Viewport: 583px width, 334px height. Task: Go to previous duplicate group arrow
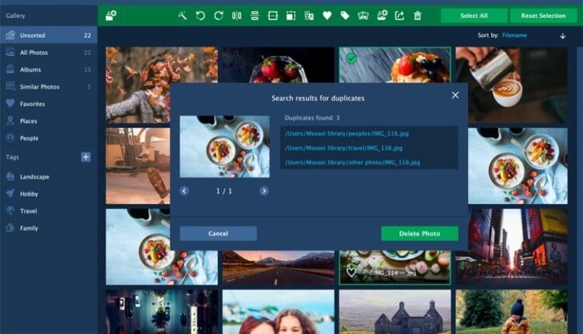[x=184, y=191]
